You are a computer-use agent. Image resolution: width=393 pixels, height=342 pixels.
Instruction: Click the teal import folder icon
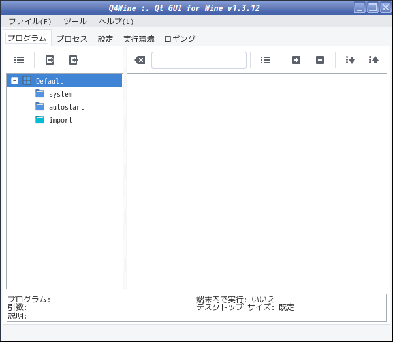click(x=40, y=119)
